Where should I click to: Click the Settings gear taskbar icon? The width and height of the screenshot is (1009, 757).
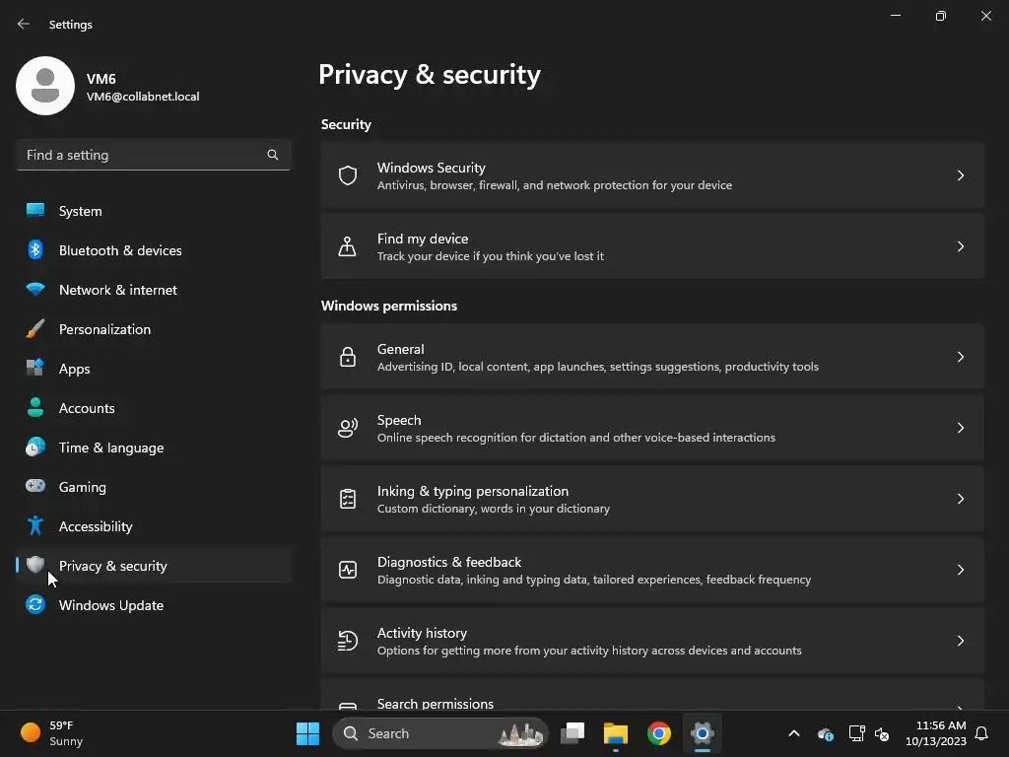(703, 733)
